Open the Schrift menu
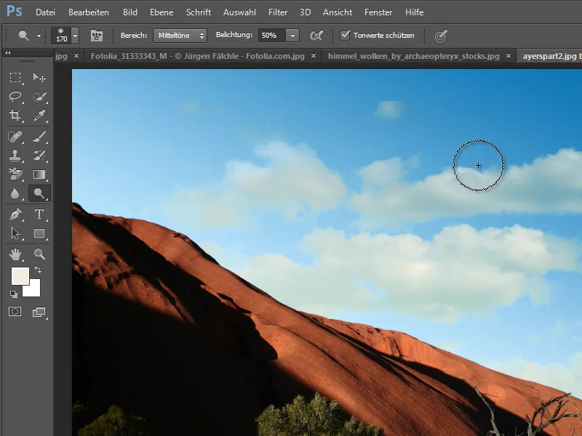The height and width of the screenshot is (436, 582). click(199, 12)
